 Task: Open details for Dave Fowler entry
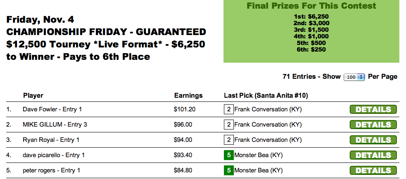[373, 109]
